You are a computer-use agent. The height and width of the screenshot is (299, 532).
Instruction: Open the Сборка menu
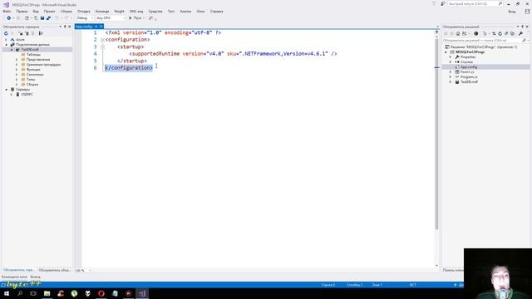(66, 11)
